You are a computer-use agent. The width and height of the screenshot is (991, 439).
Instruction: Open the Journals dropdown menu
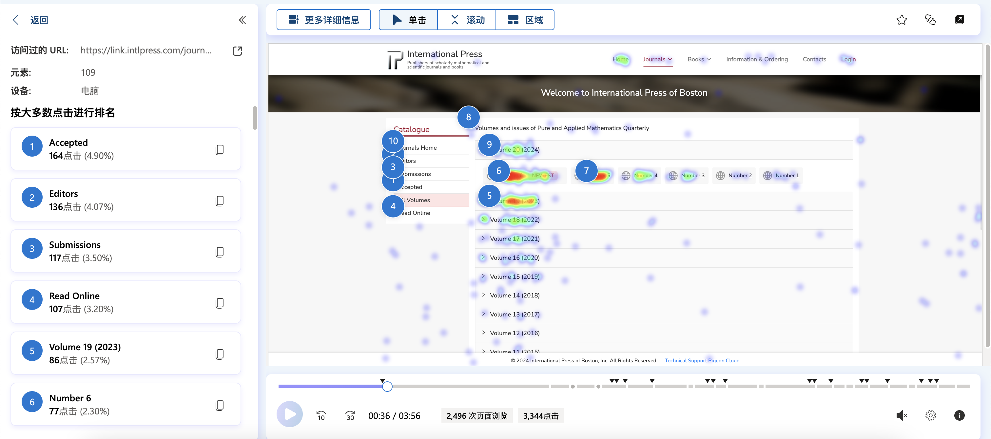pos(657,59)
